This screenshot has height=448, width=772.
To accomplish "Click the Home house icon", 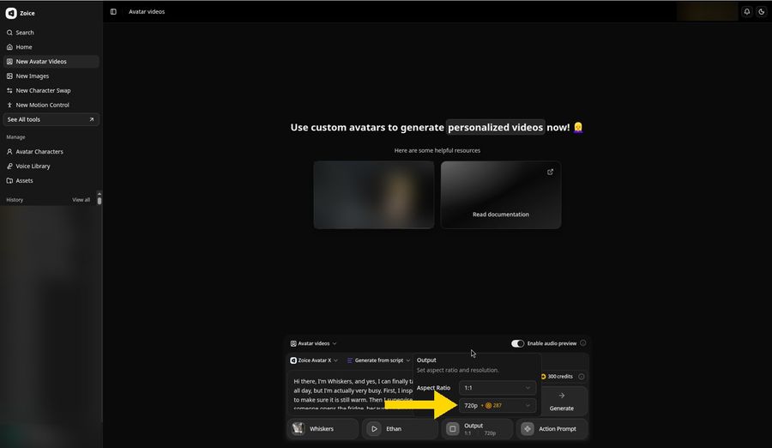I will click(9, 47).
